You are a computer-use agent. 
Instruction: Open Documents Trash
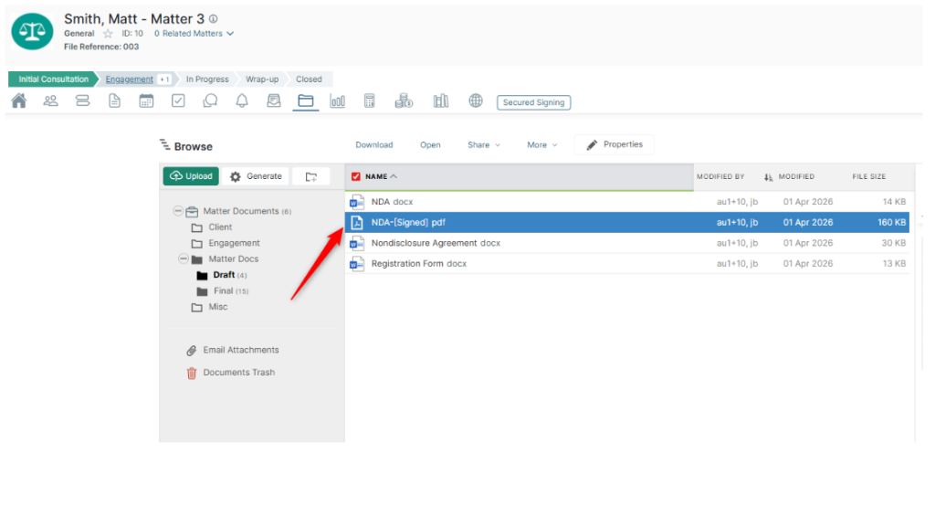click(238, 373)
